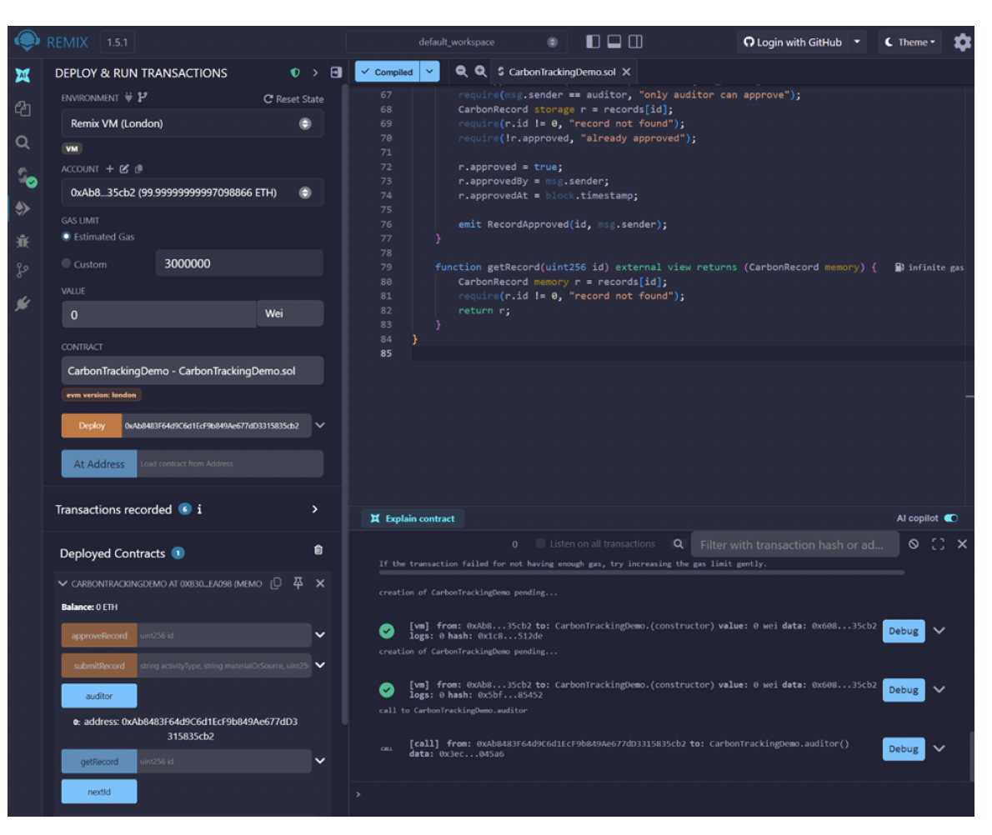Open the settings gear icon
992x835 pixels.
(962, 42)
